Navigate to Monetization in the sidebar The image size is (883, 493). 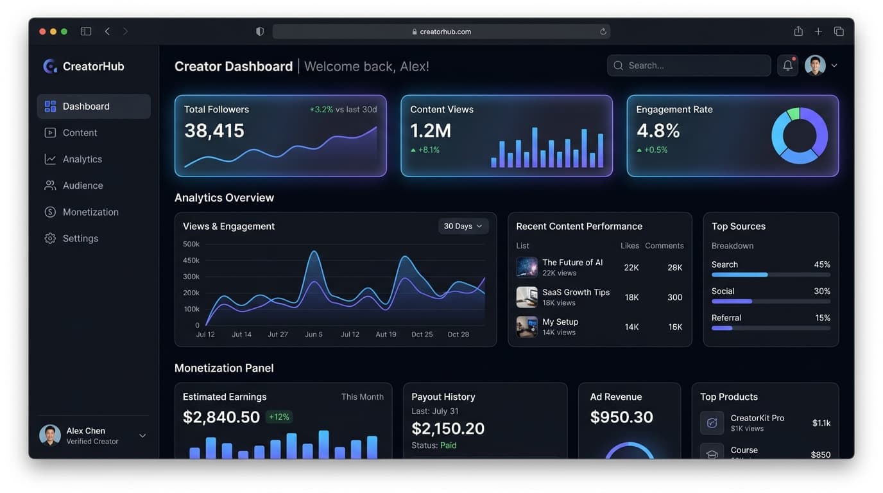pyautogui.click(x=94, y=212)
